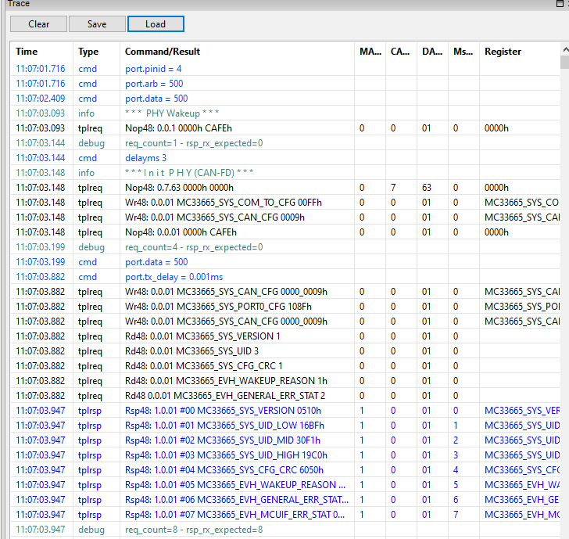
Task: Select the 'port.pinid = 4' row
Action: pos(284,69)
